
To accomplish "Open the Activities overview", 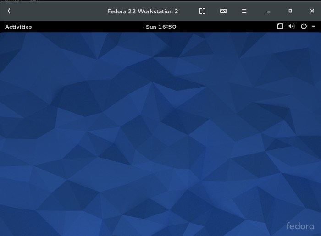I will 18,27.
